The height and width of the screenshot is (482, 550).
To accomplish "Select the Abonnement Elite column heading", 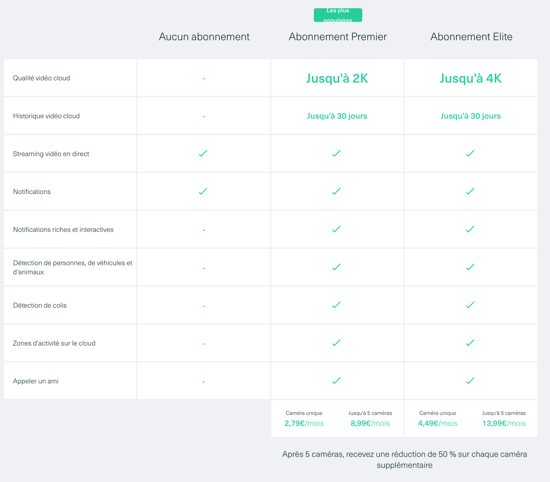I will [x=471, y=36].
